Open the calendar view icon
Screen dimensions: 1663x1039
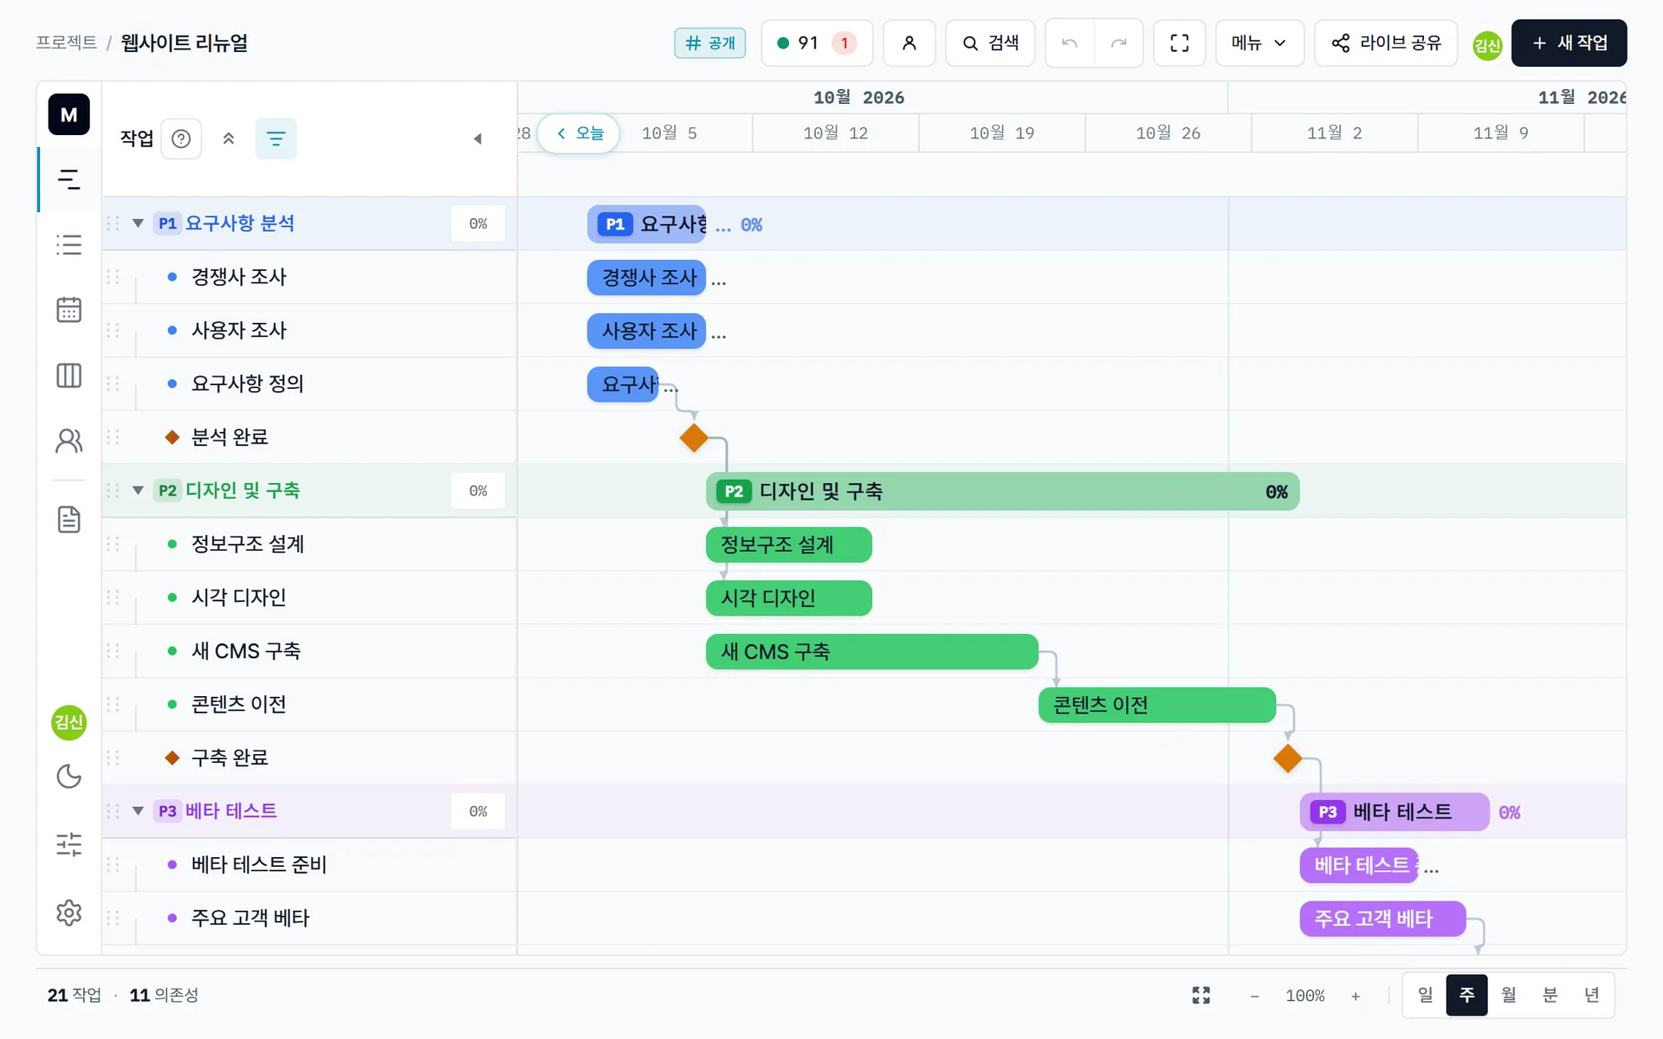68,310
